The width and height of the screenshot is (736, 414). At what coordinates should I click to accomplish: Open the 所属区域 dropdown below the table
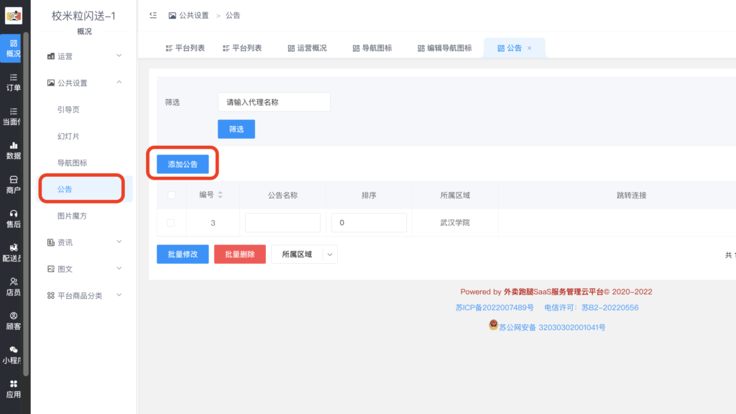[304, 254]
